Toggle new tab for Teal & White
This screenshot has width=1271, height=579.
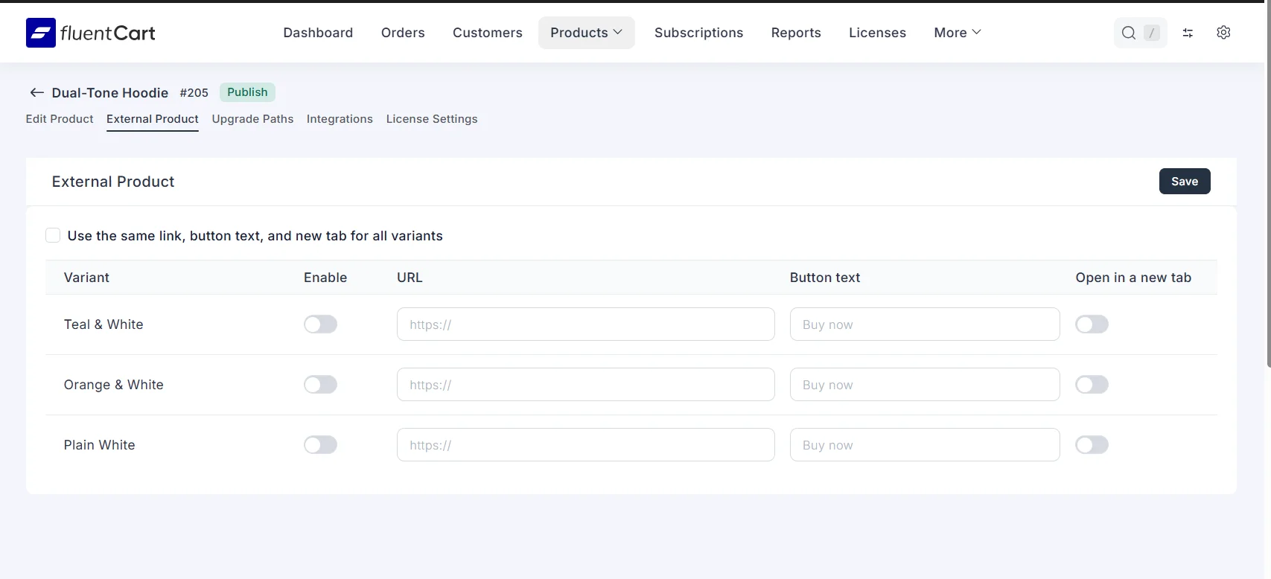click(1092, 324)
